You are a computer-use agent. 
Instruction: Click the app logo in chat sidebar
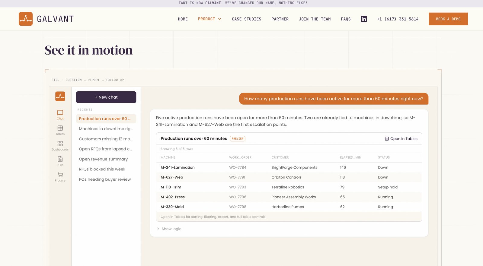coord(60,96)
